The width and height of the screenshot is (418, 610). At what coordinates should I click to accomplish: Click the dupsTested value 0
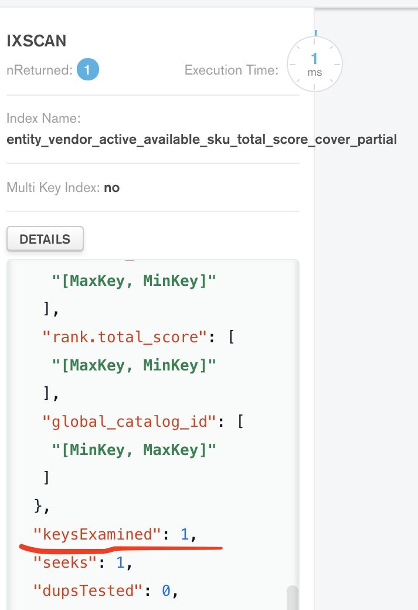tap(166, 591)
